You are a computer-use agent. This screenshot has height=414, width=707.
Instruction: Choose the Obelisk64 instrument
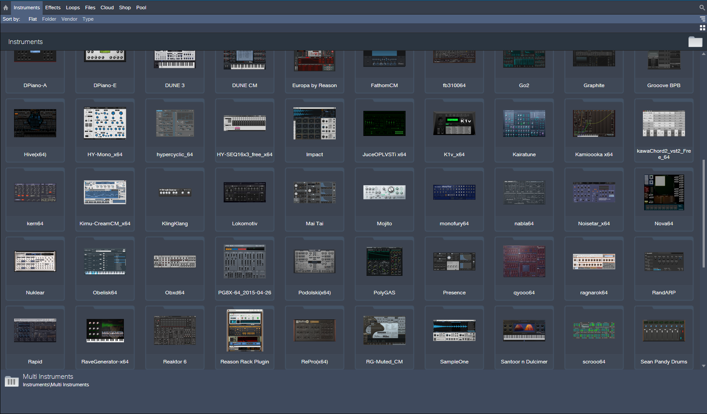pos(105,269)
